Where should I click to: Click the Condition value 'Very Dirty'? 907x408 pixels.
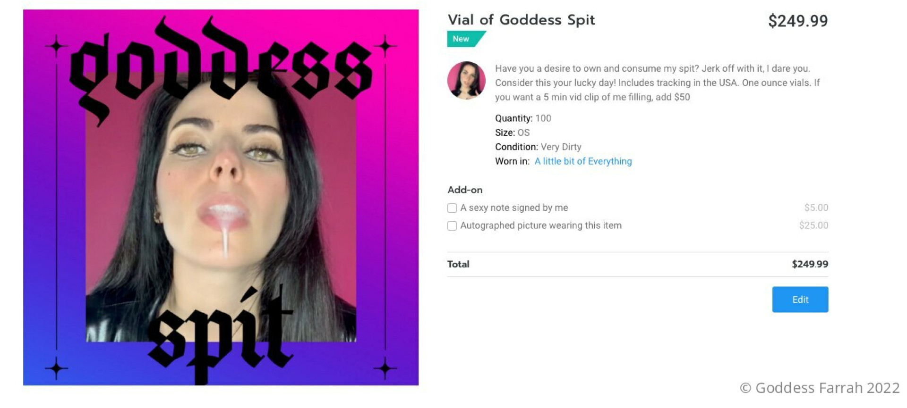pos(561,147)
